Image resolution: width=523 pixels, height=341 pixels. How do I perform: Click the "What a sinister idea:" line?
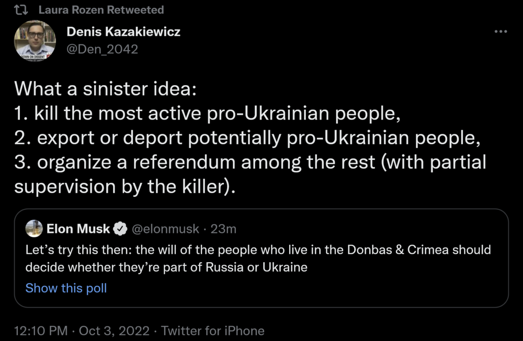pyautogui.click(x=105, y=88)
